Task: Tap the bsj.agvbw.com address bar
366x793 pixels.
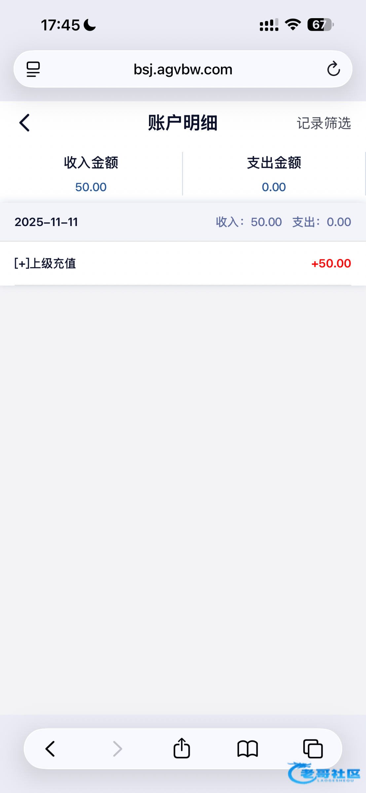Action: point(183,69)
